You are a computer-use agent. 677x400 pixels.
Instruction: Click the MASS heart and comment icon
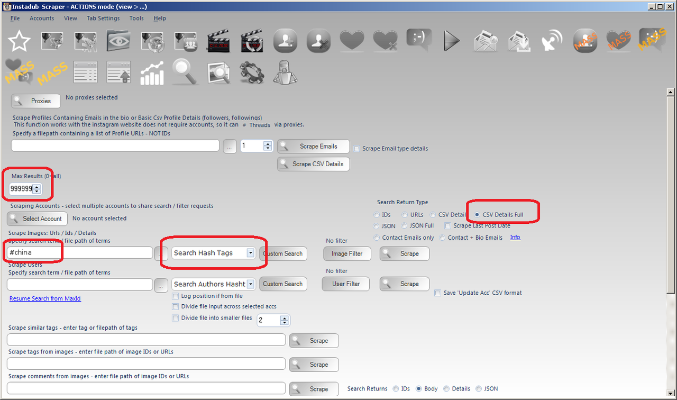20,72
